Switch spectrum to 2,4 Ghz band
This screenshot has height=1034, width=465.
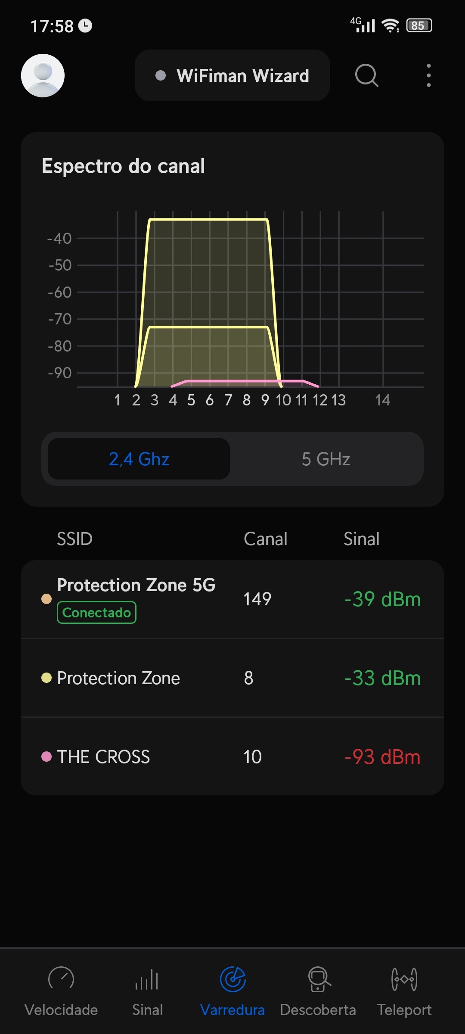click(139, 459)
